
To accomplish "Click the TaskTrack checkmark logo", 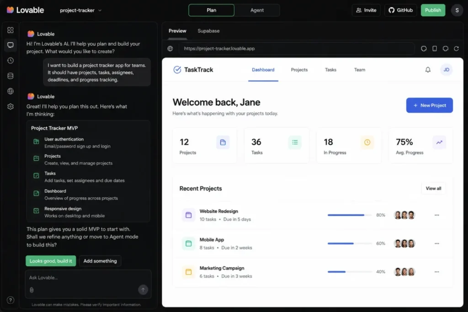I will [x=177, y=69].
